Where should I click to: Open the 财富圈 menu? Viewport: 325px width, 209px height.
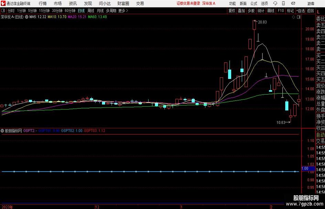coord(123,3)
